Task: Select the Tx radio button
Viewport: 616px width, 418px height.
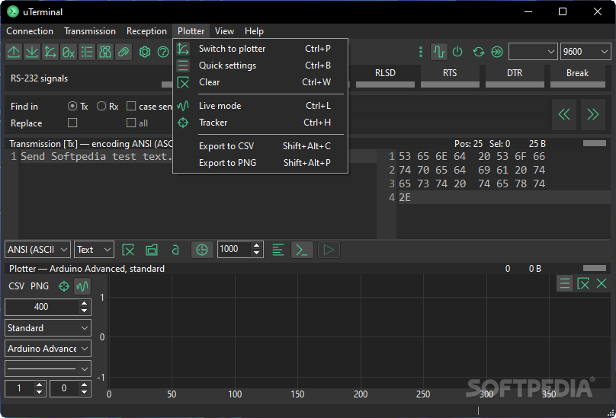Action: point(72,106)
